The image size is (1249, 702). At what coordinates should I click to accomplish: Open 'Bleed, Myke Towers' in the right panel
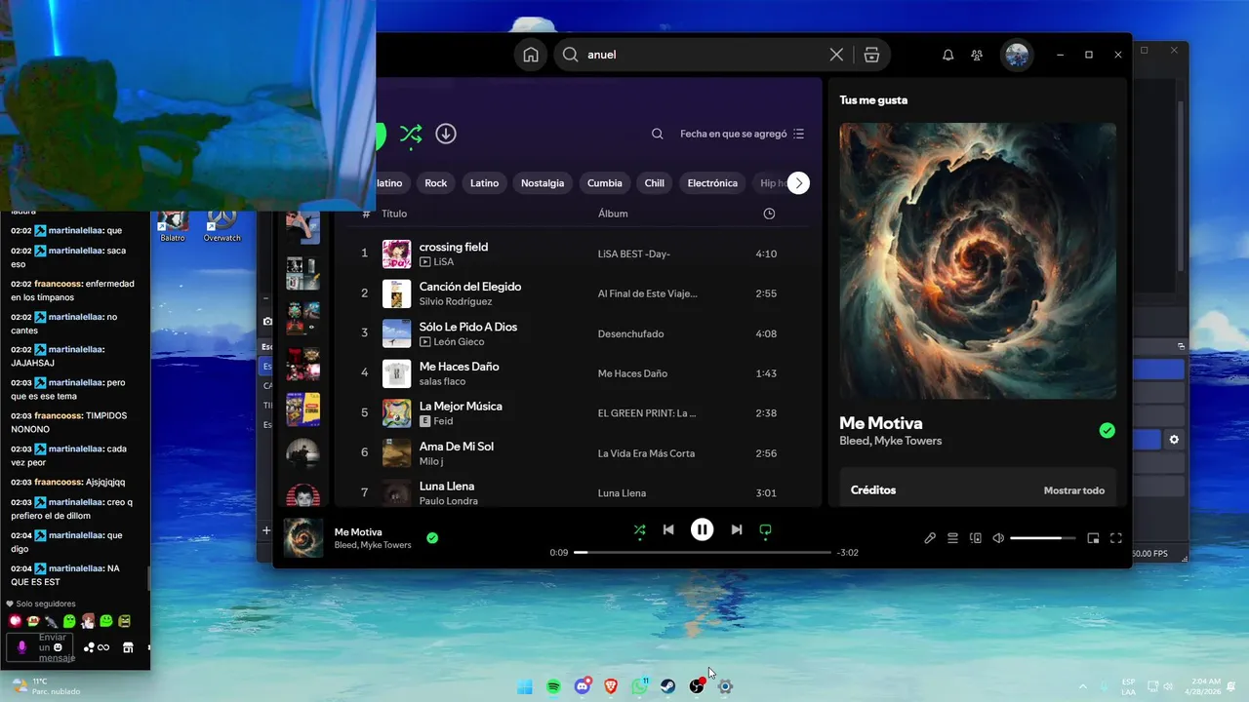[890, 441]
